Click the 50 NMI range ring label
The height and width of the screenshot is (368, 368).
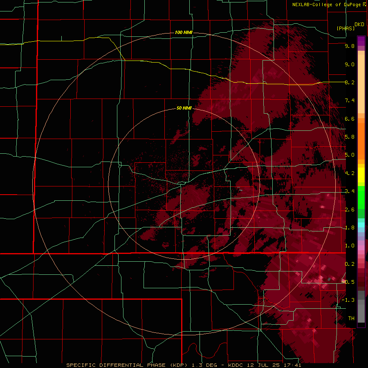coord(184,108)
